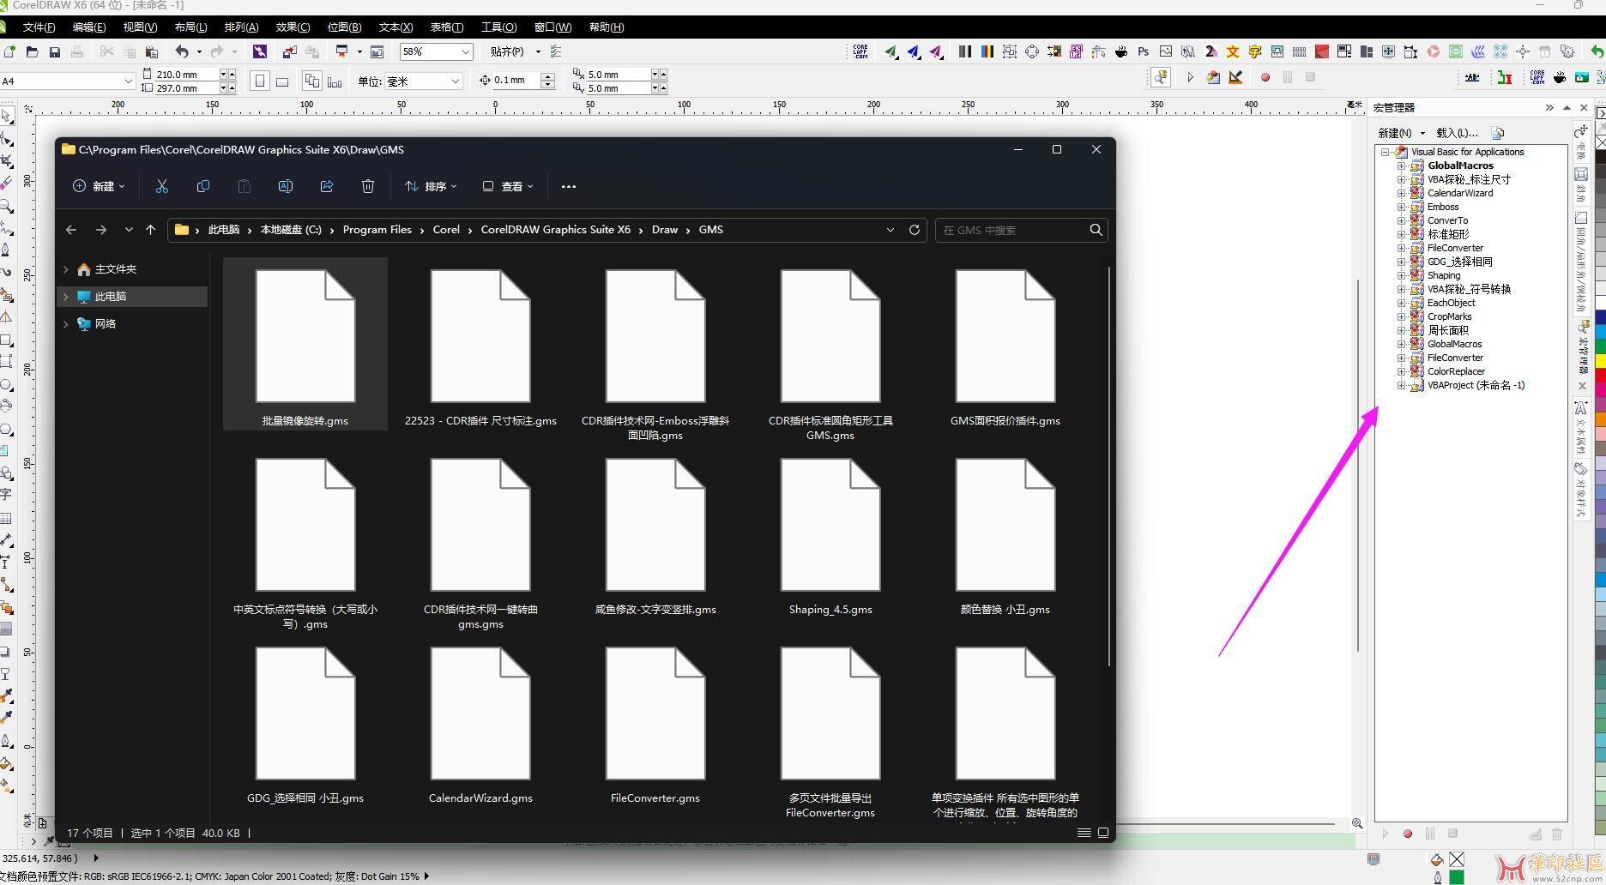The height and width of the screenshot is (885, 1606).
Task: Open the 编辑(E) menu
Action: pos(89,27)
